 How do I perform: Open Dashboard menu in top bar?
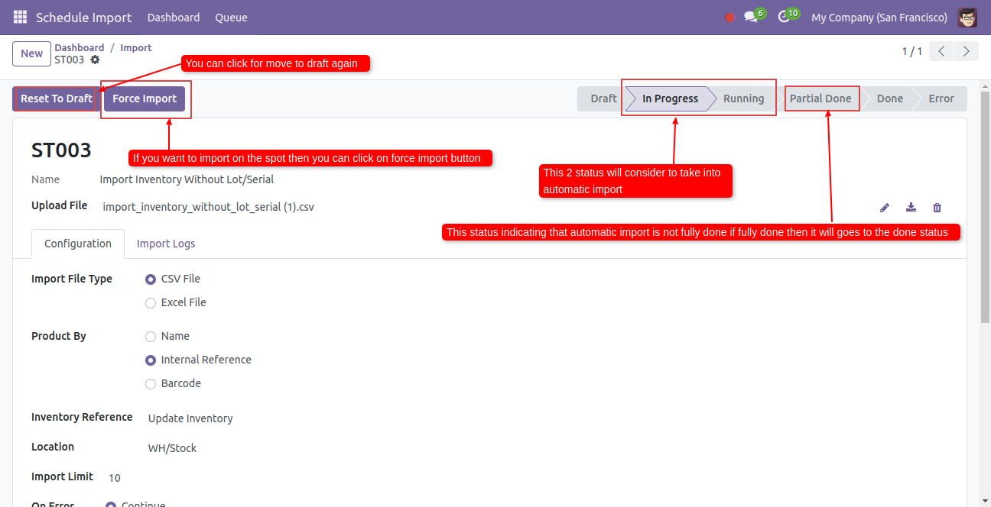tap(174, 17)
